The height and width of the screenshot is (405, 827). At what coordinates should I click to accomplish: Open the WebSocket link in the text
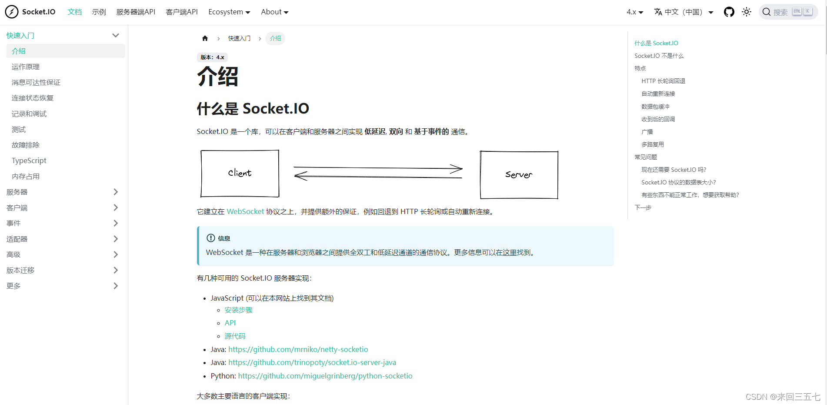click(245, 211)
